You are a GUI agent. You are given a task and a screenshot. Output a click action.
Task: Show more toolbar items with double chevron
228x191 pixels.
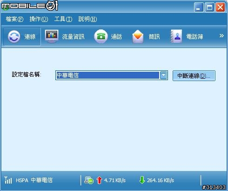pyautogui.click(x=221, y=36)
